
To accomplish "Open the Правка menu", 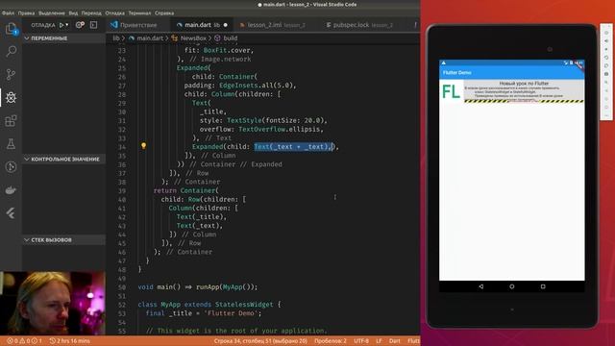I will (26, 12).
